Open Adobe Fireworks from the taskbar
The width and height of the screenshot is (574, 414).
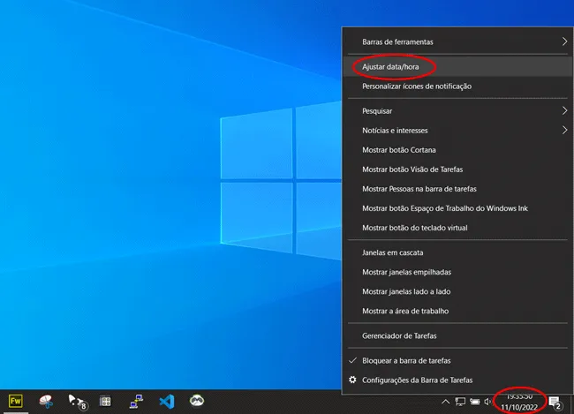15,401
